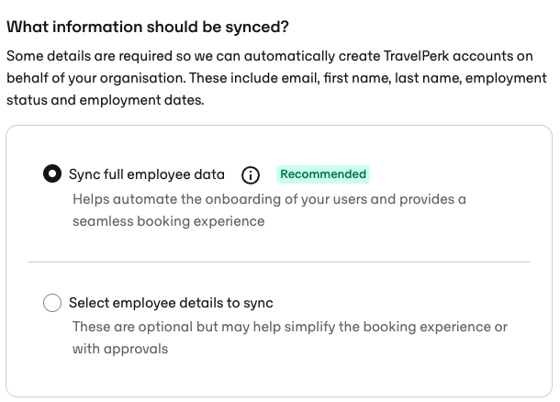Click the word 'employment' ending the second paragraph line
Screen dimensions: 560x402
click(x=506, y=79)
